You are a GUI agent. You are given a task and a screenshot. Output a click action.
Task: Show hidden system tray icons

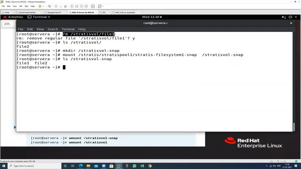[x=267, y=166]
